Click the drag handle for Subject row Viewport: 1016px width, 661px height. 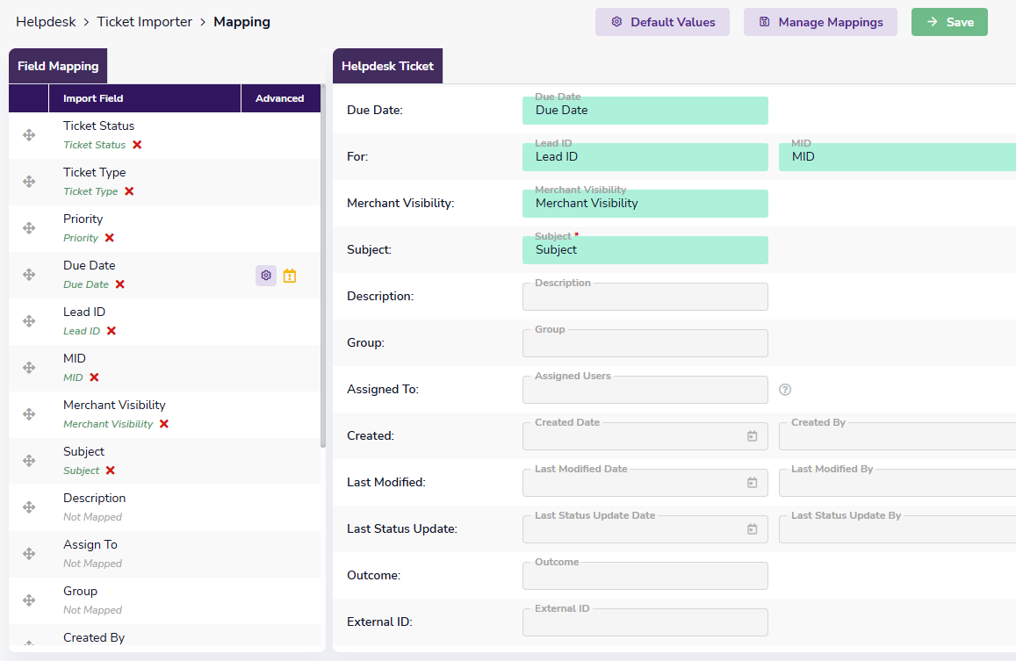(x=29, y=461)
